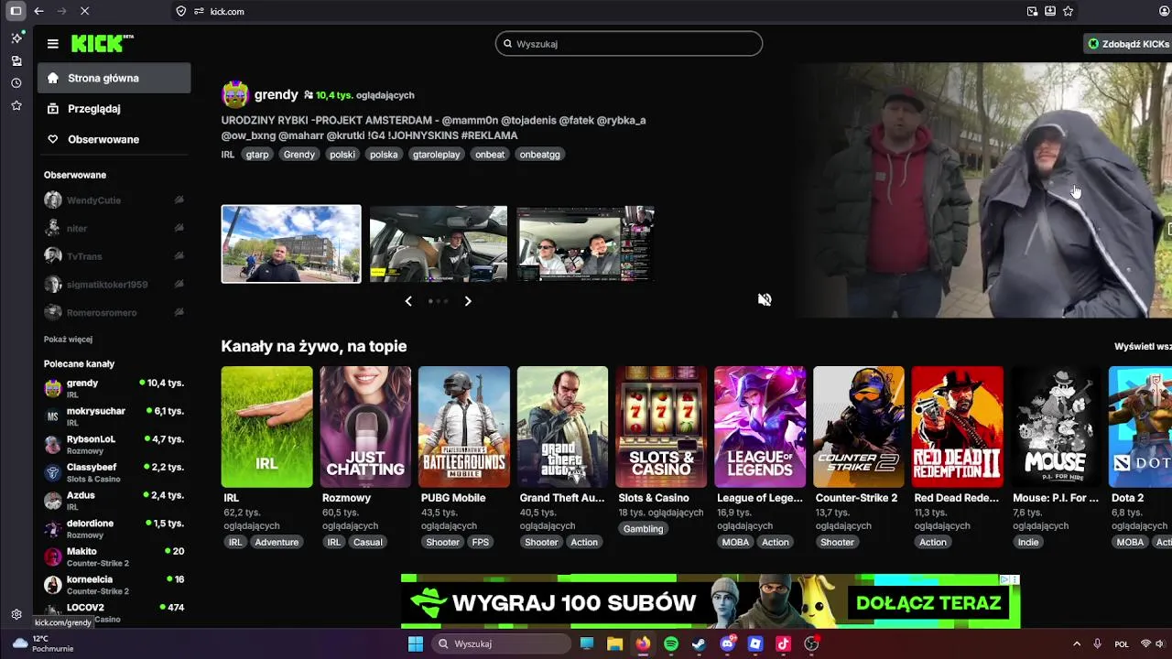Focus the Kick Wyszukaj search field
The image size is (1172, 659).
click(x=629, y=44)
